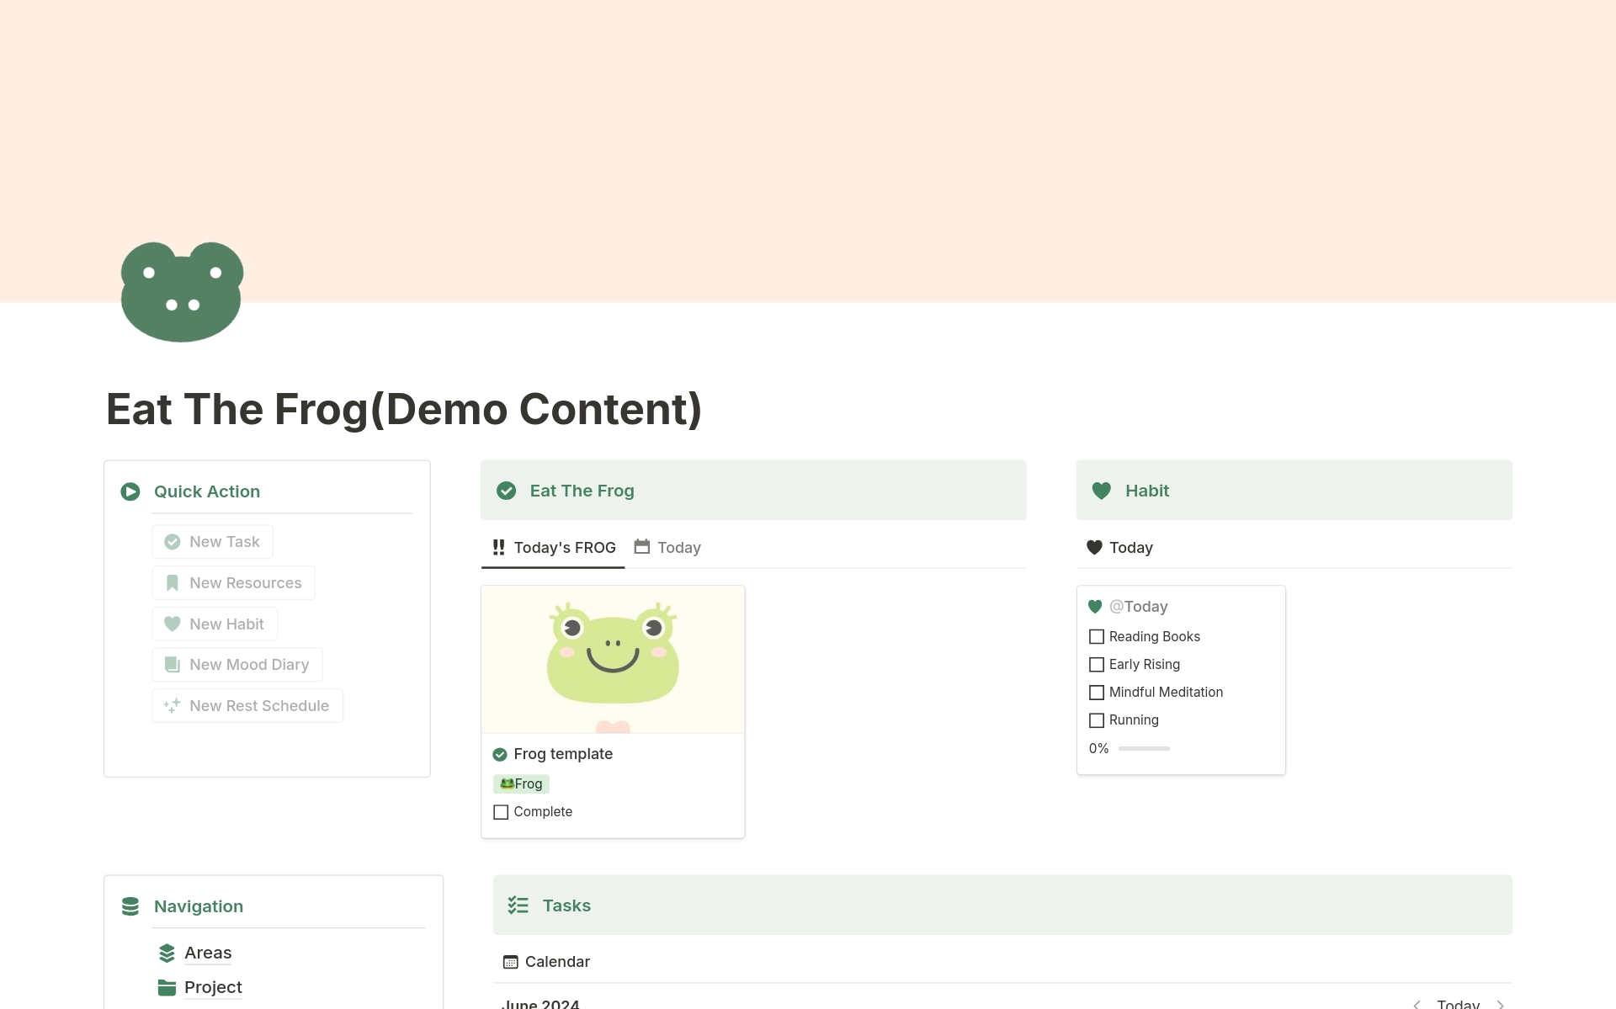Mark Reading Books habit as done

(1096, 637)
